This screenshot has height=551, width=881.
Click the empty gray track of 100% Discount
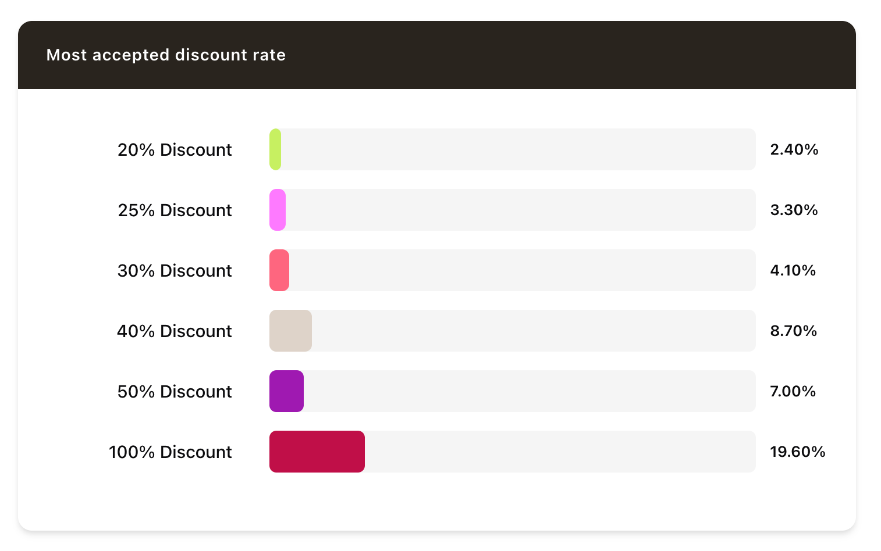(x=559, y=452)
